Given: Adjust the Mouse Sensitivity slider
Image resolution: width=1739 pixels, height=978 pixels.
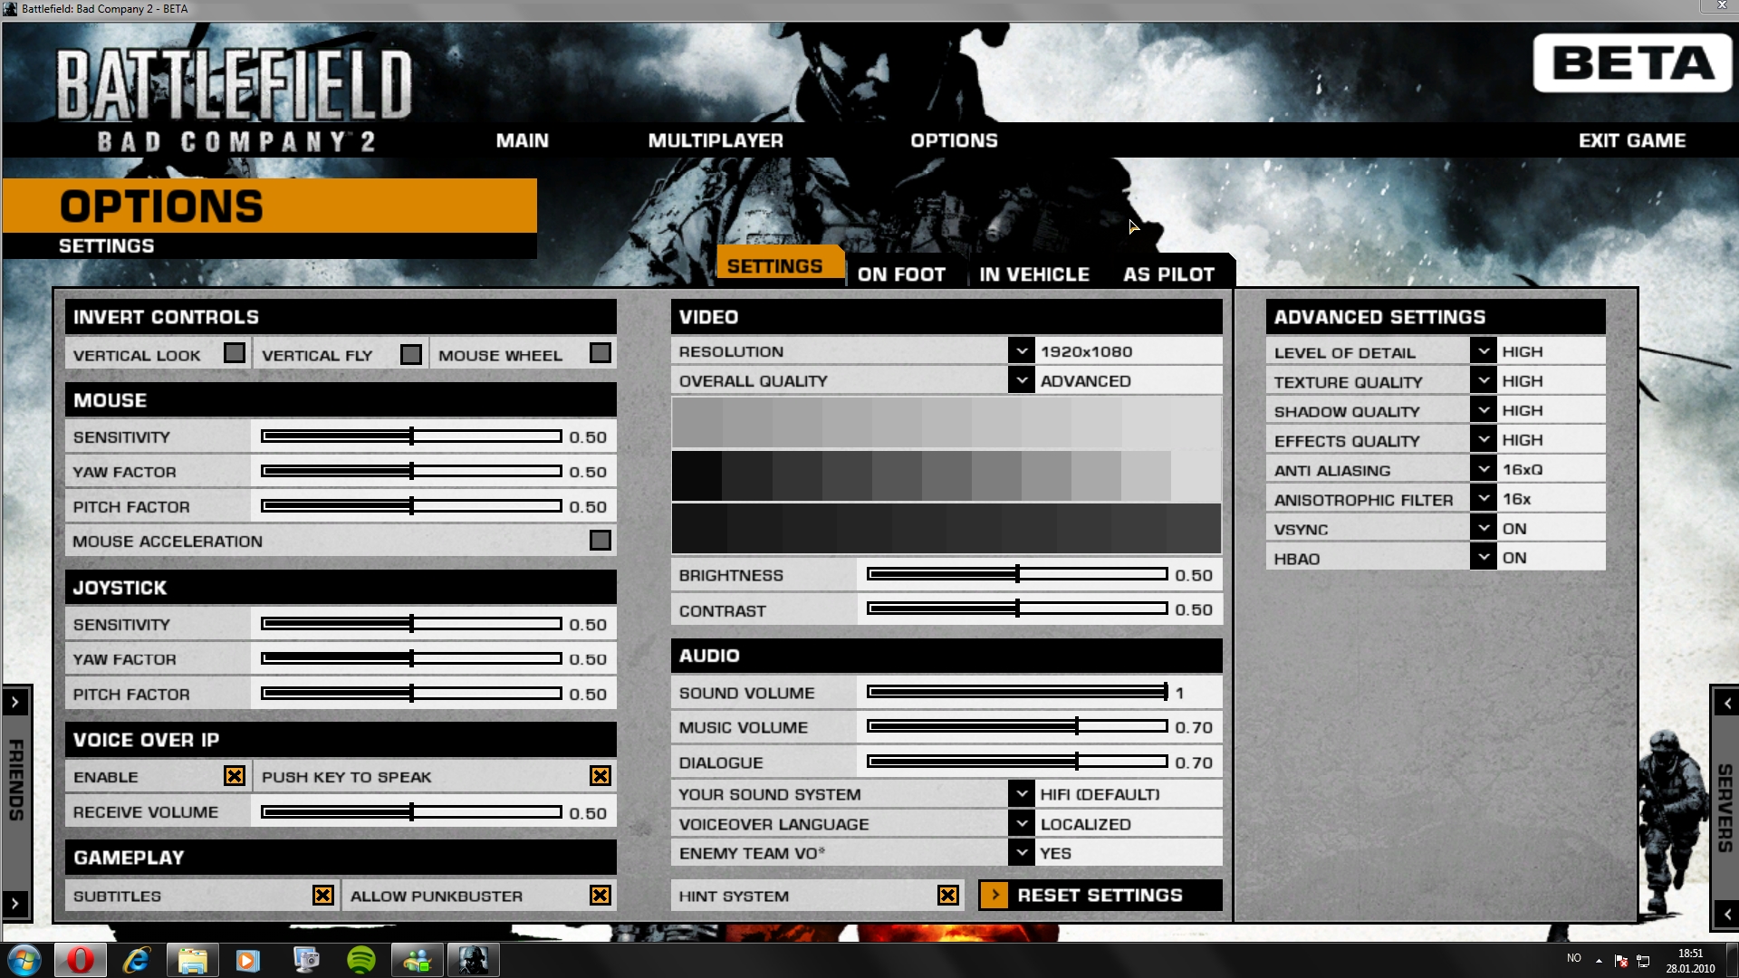Looking at the screenshot, I should point(412,436).
